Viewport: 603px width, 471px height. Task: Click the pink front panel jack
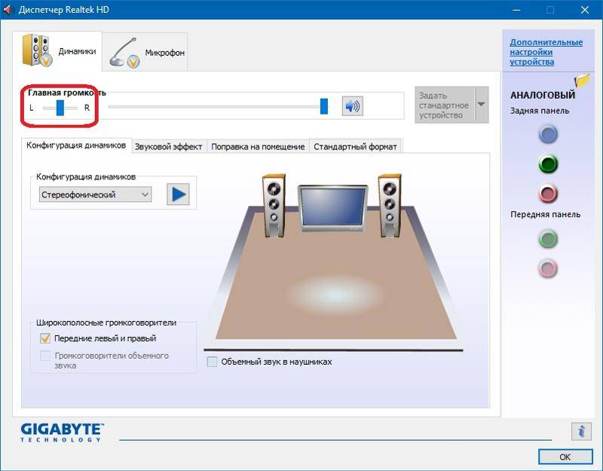(548, 268)
